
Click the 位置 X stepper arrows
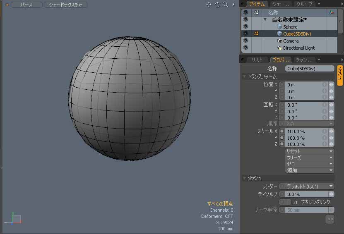(x=331, y=85)
